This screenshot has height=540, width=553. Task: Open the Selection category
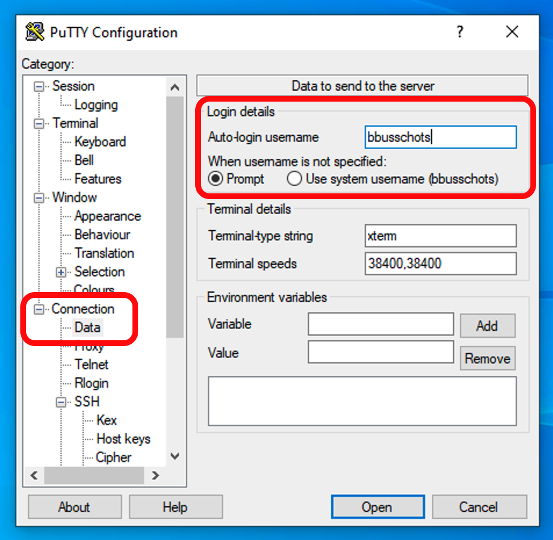99,272
